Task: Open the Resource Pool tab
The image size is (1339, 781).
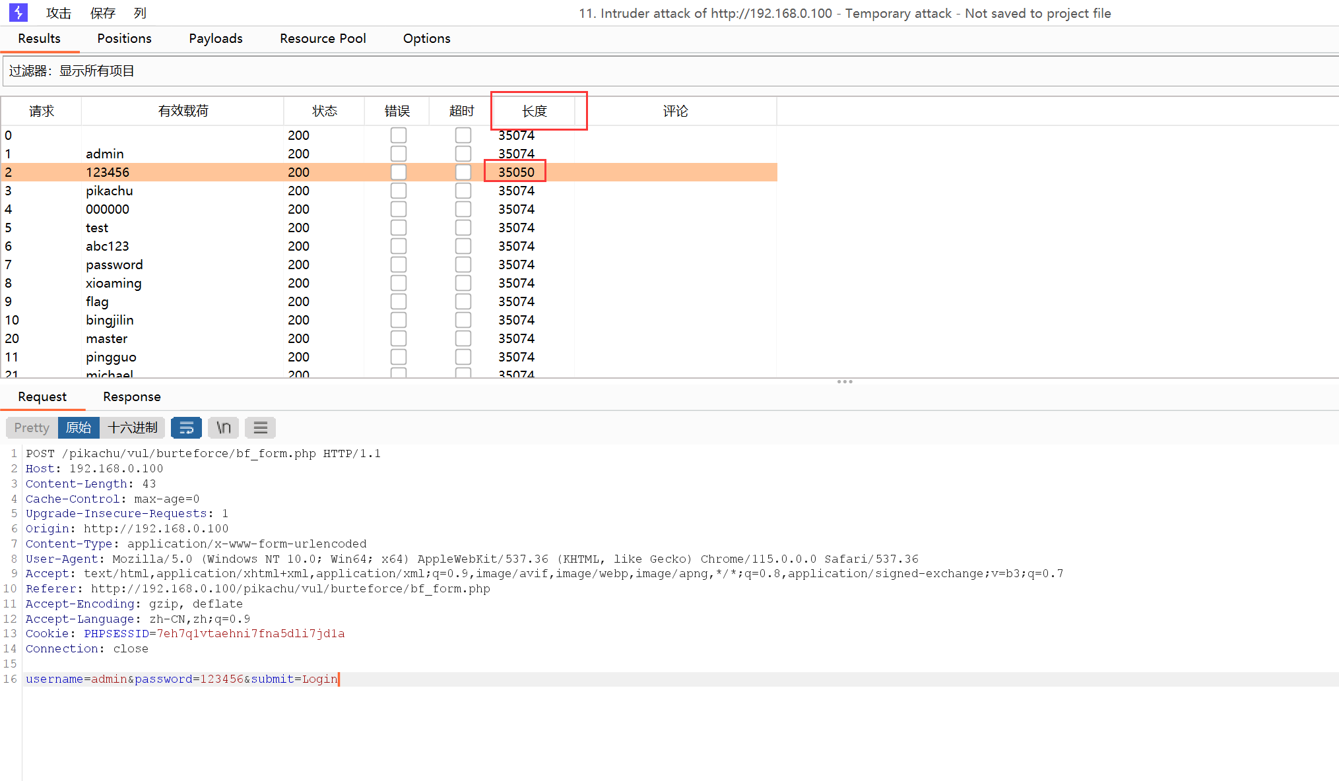Action: coord(323,38)
